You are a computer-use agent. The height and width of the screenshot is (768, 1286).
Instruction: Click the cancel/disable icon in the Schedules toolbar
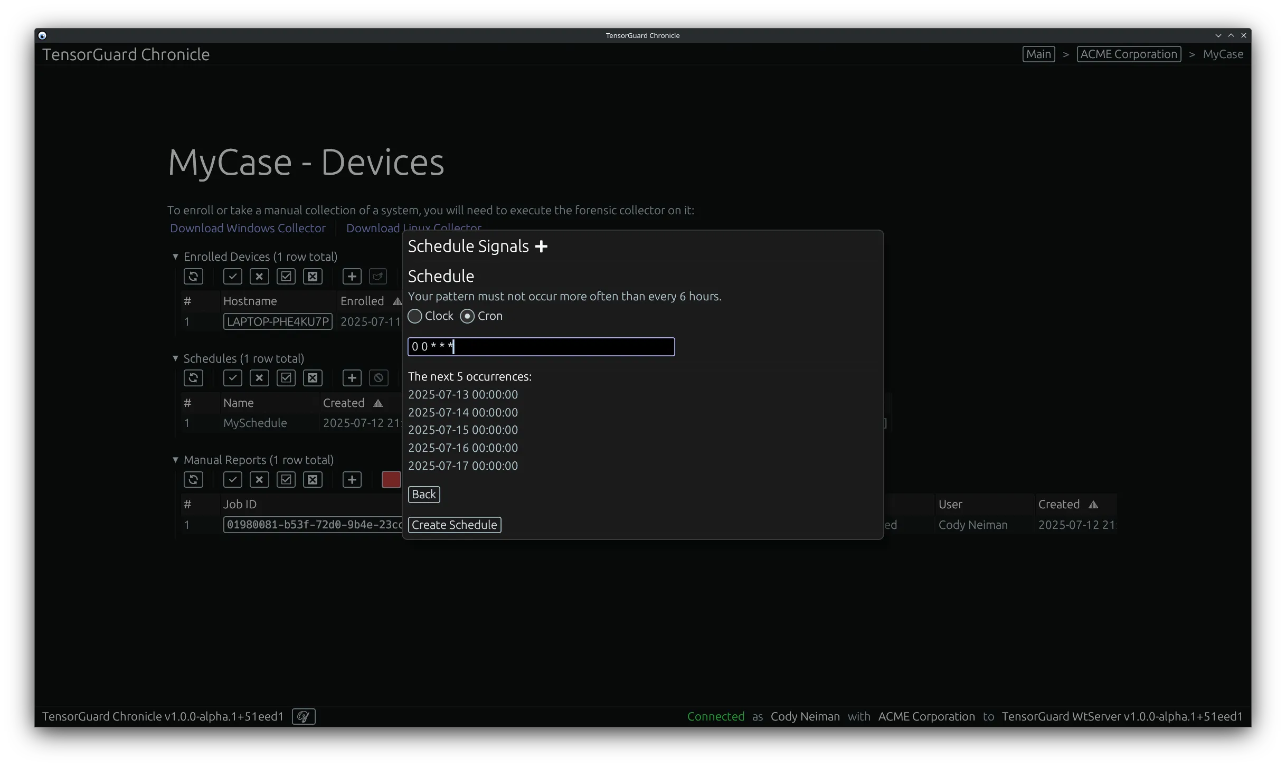pos(378,377)
